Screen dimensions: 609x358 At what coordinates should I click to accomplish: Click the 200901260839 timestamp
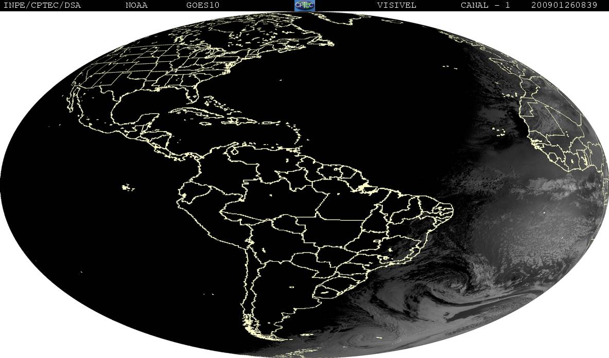564,6
